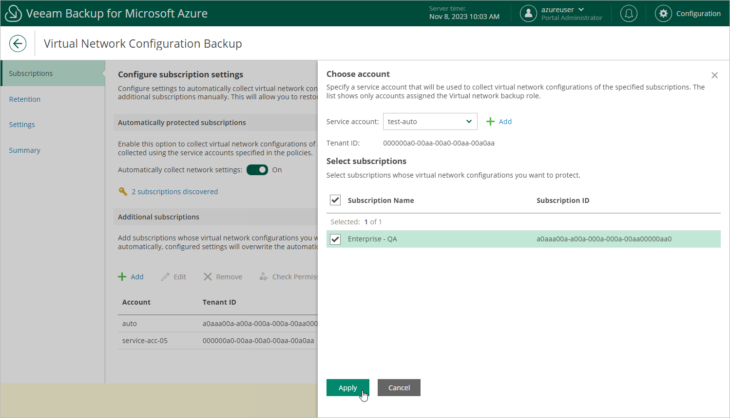Viewport: 730px width, 418px height.
Task: Uncheck the Enterprise - QA checkbox
Action: (335, 239)
